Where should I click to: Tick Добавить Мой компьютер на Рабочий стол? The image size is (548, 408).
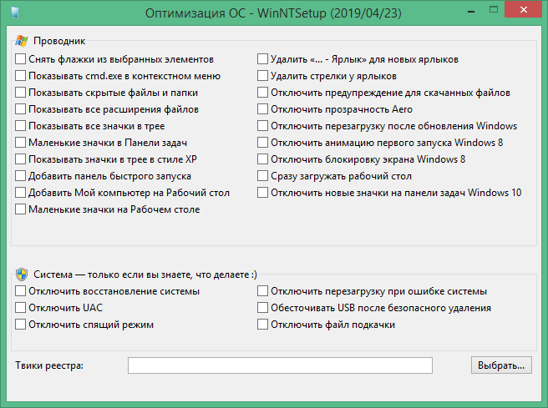[20, 193]
